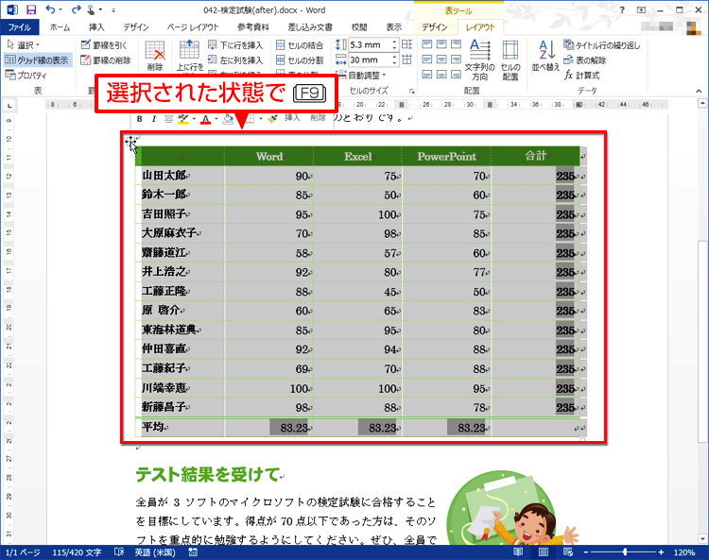Click 下に行を挿入
This screenshot has width=709, height=560.
[235, 44]
